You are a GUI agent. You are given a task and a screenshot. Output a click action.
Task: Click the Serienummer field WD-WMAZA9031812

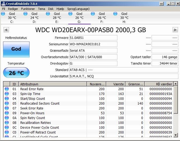(x=93, y=44)
